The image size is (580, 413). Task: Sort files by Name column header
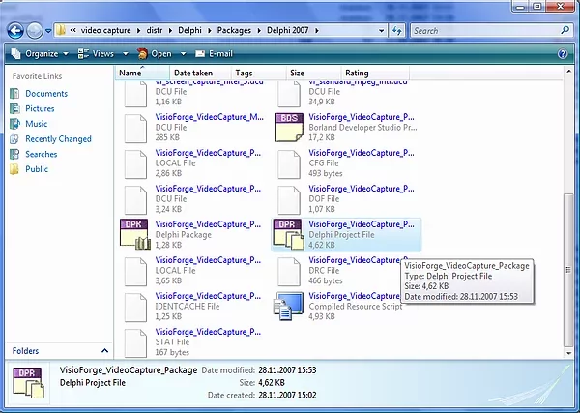[x=130, y=73]
